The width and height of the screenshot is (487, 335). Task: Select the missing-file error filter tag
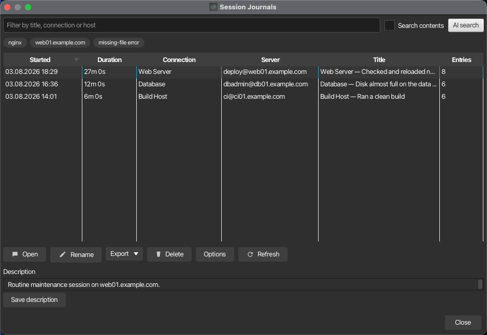(119, 42)
